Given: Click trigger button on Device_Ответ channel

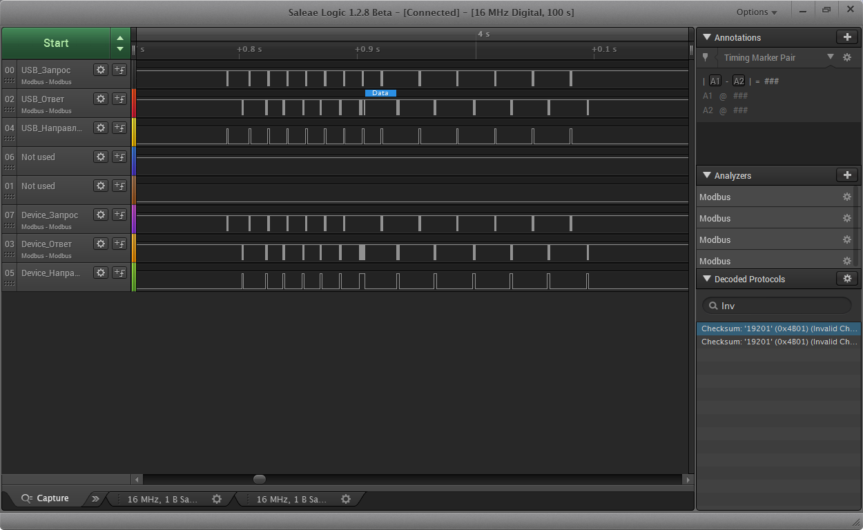Looking at the screenshot, I should pos(119,244).
